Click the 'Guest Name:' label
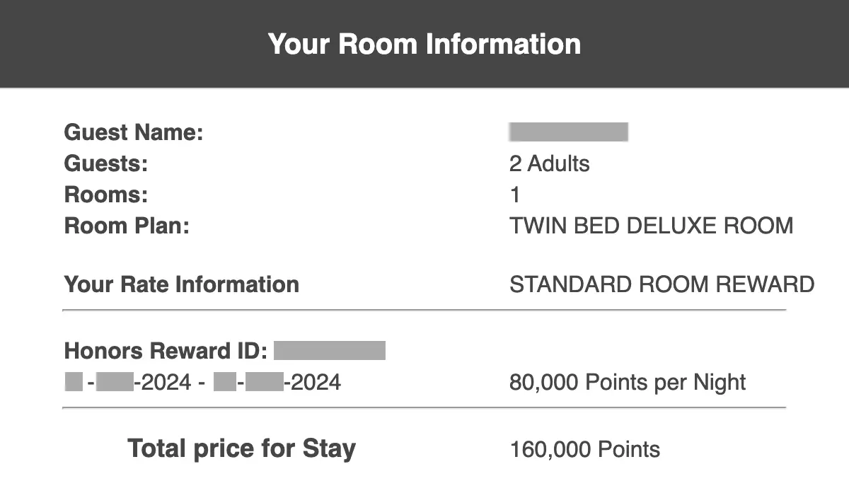The image size is (849, 481). click(x=134, y=132)
